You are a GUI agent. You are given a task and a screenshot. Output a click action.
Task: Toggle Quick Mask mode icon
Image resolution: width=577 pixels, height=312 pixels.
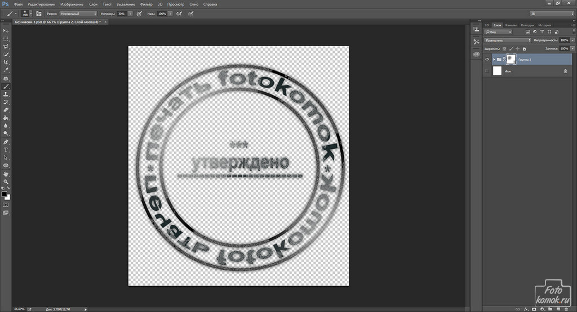(6, 205)
